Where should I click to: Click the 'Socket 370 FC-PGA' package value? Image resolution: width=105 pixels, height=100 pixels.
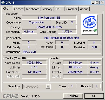[49, 27]
